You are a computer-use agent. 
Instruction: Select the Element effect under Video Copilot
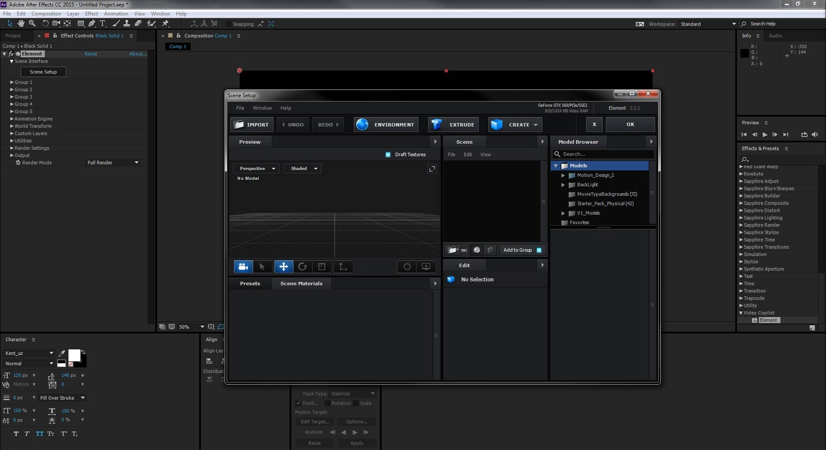pyautogui.click(x=768, y=320)
